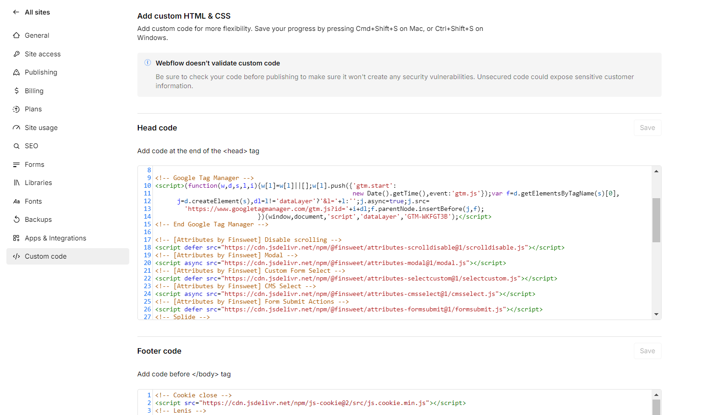Click the Lenis comment in footer code
This screenshot has height=415, width=703.
tap(181, 411)
